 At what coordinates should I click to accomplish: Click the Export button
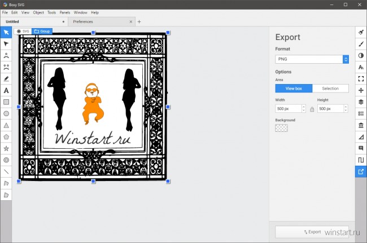[x=312, y=232]
